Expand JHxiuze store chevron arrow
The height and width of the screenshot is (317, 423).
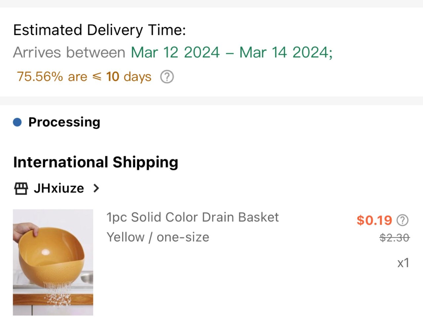96,188
